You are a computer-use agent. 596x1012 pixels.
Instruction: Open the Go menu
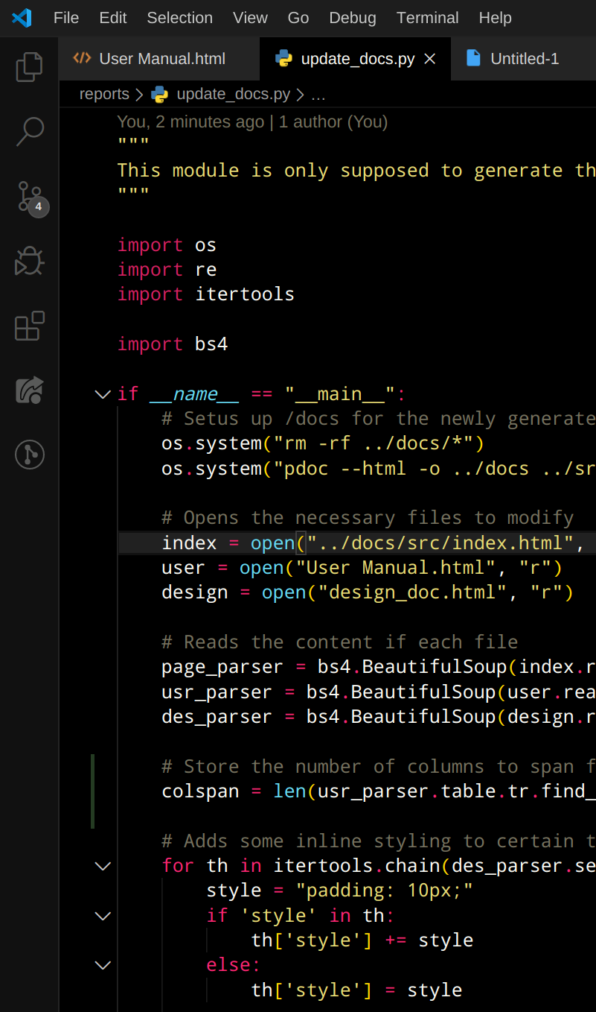298,18
